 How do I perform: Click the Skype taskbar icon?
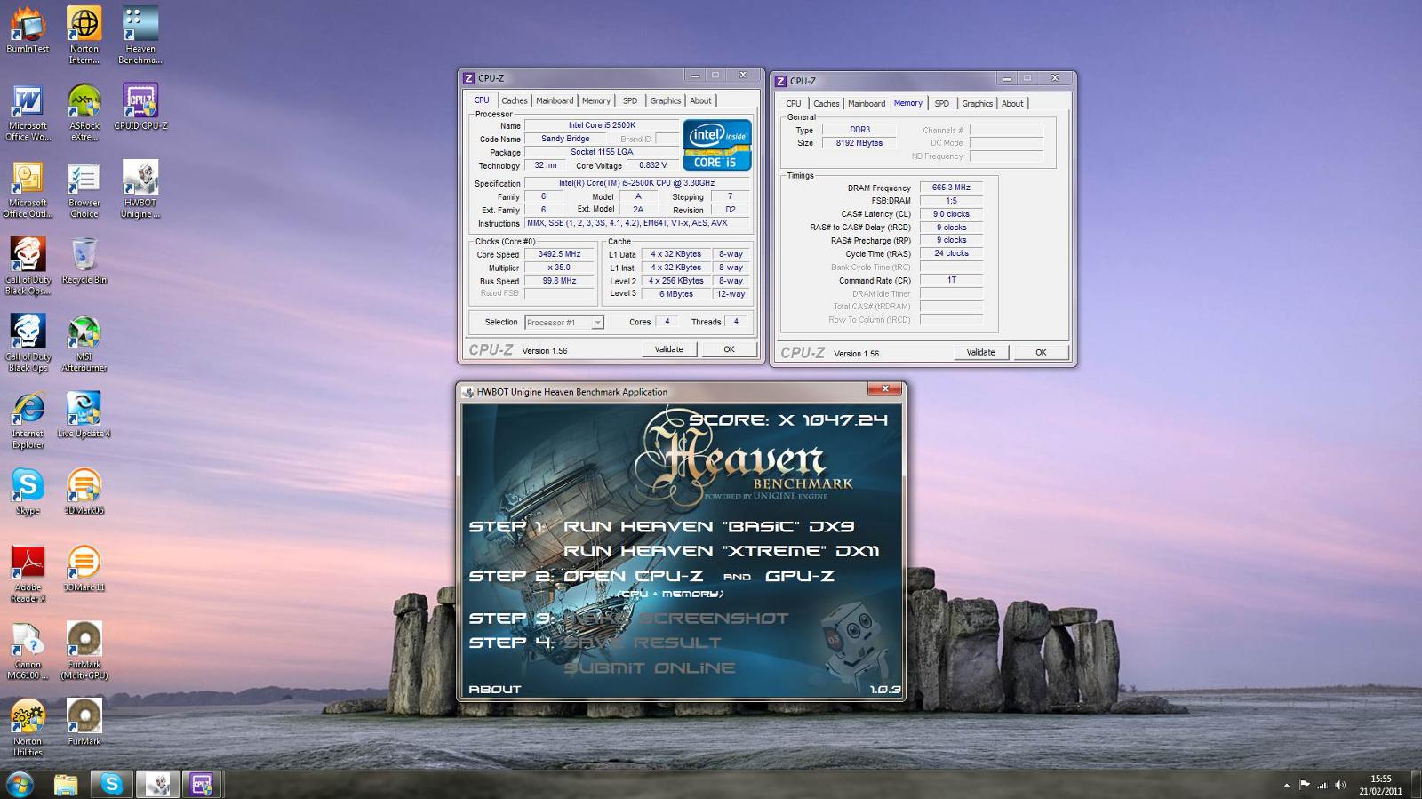pos(112,784)
